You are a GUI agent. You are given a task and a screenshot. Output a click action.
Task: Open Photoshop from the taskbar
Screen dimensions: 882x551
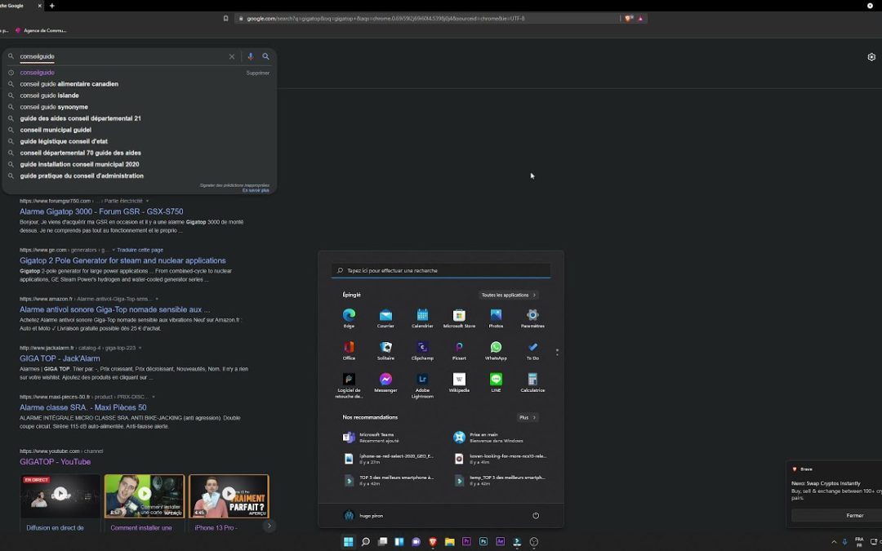pos(483,541)
